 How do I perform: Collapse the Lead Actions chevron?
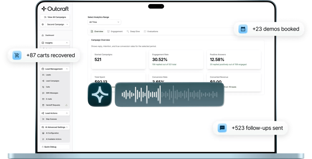click(67, 113)
